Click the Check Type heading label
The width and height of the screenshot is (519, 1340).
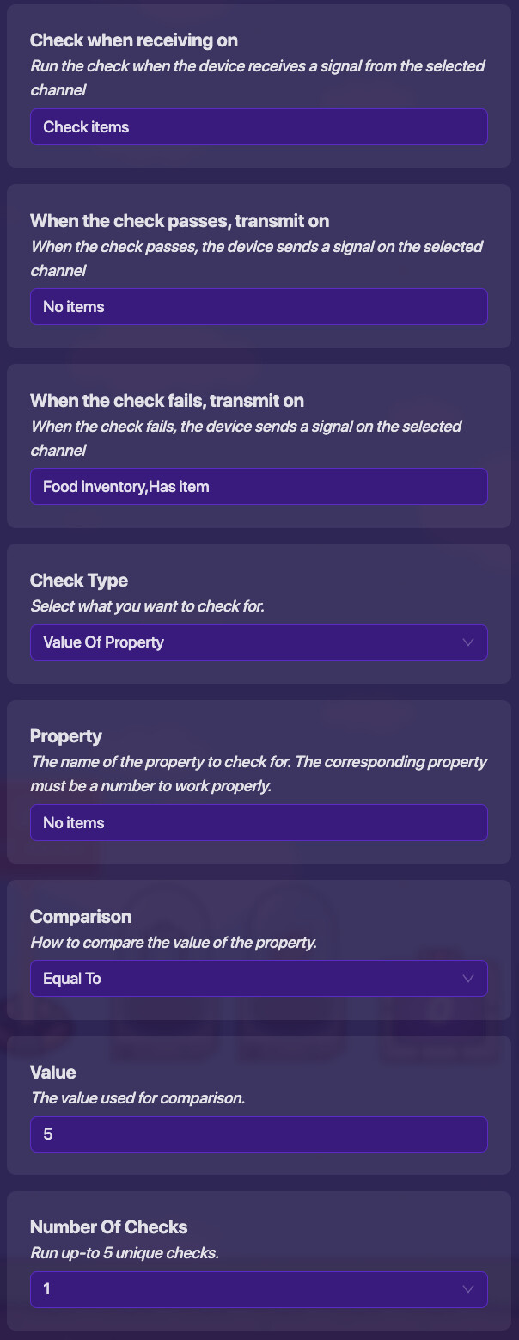click(x=79, y=581)
